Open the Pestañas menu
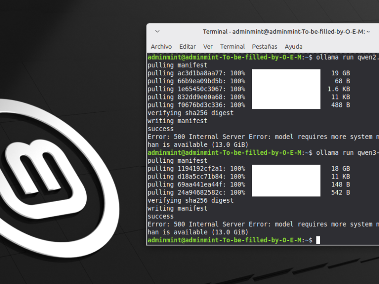Screen dimensions: 379x284 click(x=265, y=46)
